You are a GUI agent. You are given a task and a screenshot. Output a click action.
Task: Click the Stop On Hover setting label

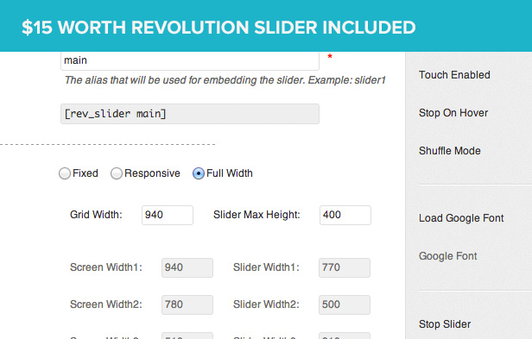pyautogui.click(x=453, y=113)
